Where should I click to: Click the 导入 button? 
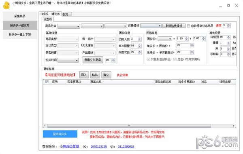pyautogui.click(x=84, y=75)
